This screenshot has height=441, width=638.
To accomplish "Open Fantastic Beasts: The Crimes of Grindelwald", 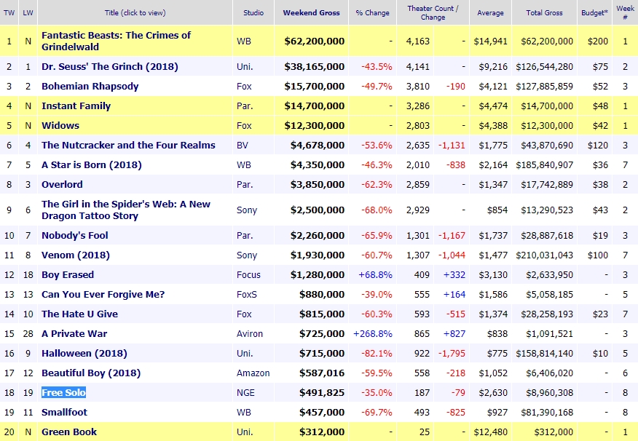I will click(116, 41).
